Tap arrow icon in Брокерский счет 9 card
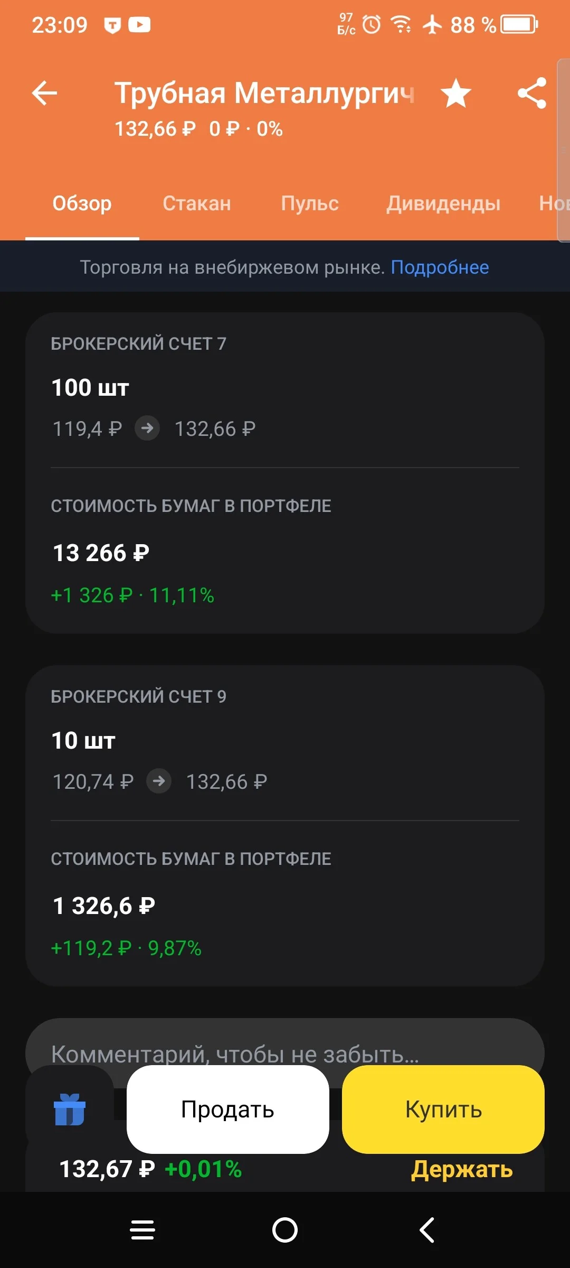The height and width of the screenshot is (1268, 570). pos(159,781)
